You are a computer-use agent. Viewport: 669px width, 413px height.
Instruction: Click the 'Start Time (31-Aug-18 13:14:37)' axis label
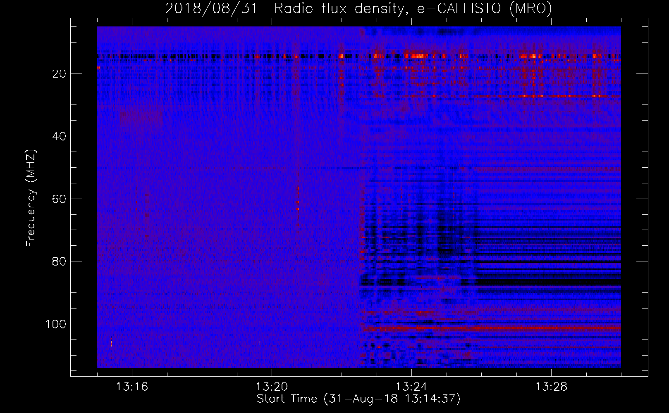(x=358, y=399)
